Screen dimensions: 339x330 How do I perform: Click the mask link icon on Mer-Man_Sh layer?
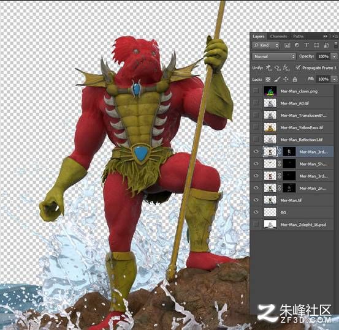pos(280,164)
